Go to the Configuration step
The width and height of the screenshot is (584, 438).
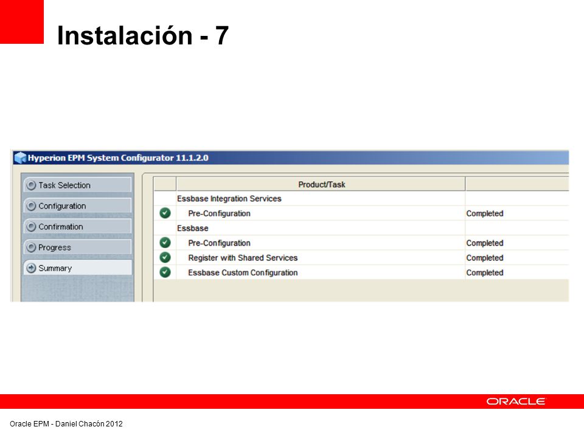click(x=77, y=206)
